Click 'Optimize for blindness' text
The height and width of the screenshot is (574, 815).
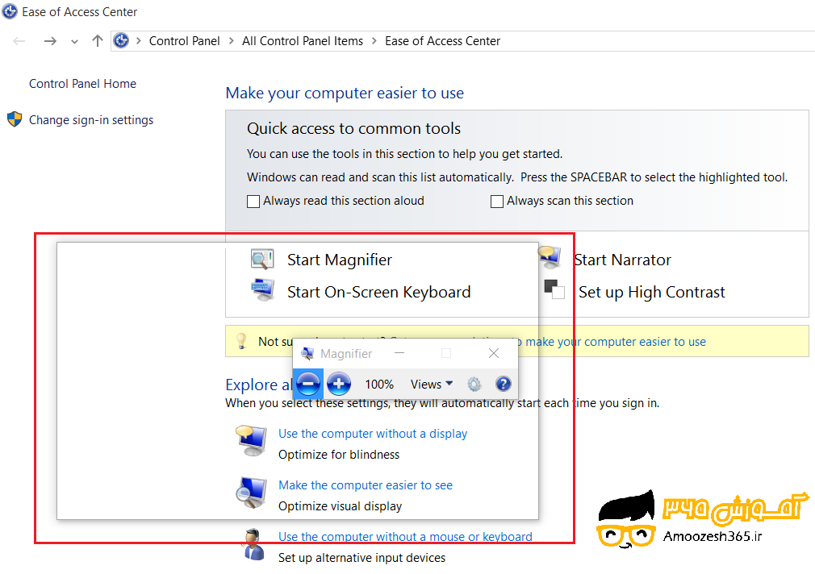[339, 455]
